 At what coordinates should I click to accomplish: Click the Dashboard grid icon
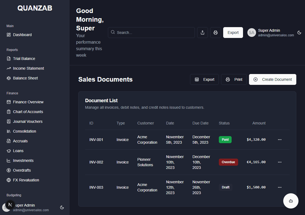click(x=8, y=35)
